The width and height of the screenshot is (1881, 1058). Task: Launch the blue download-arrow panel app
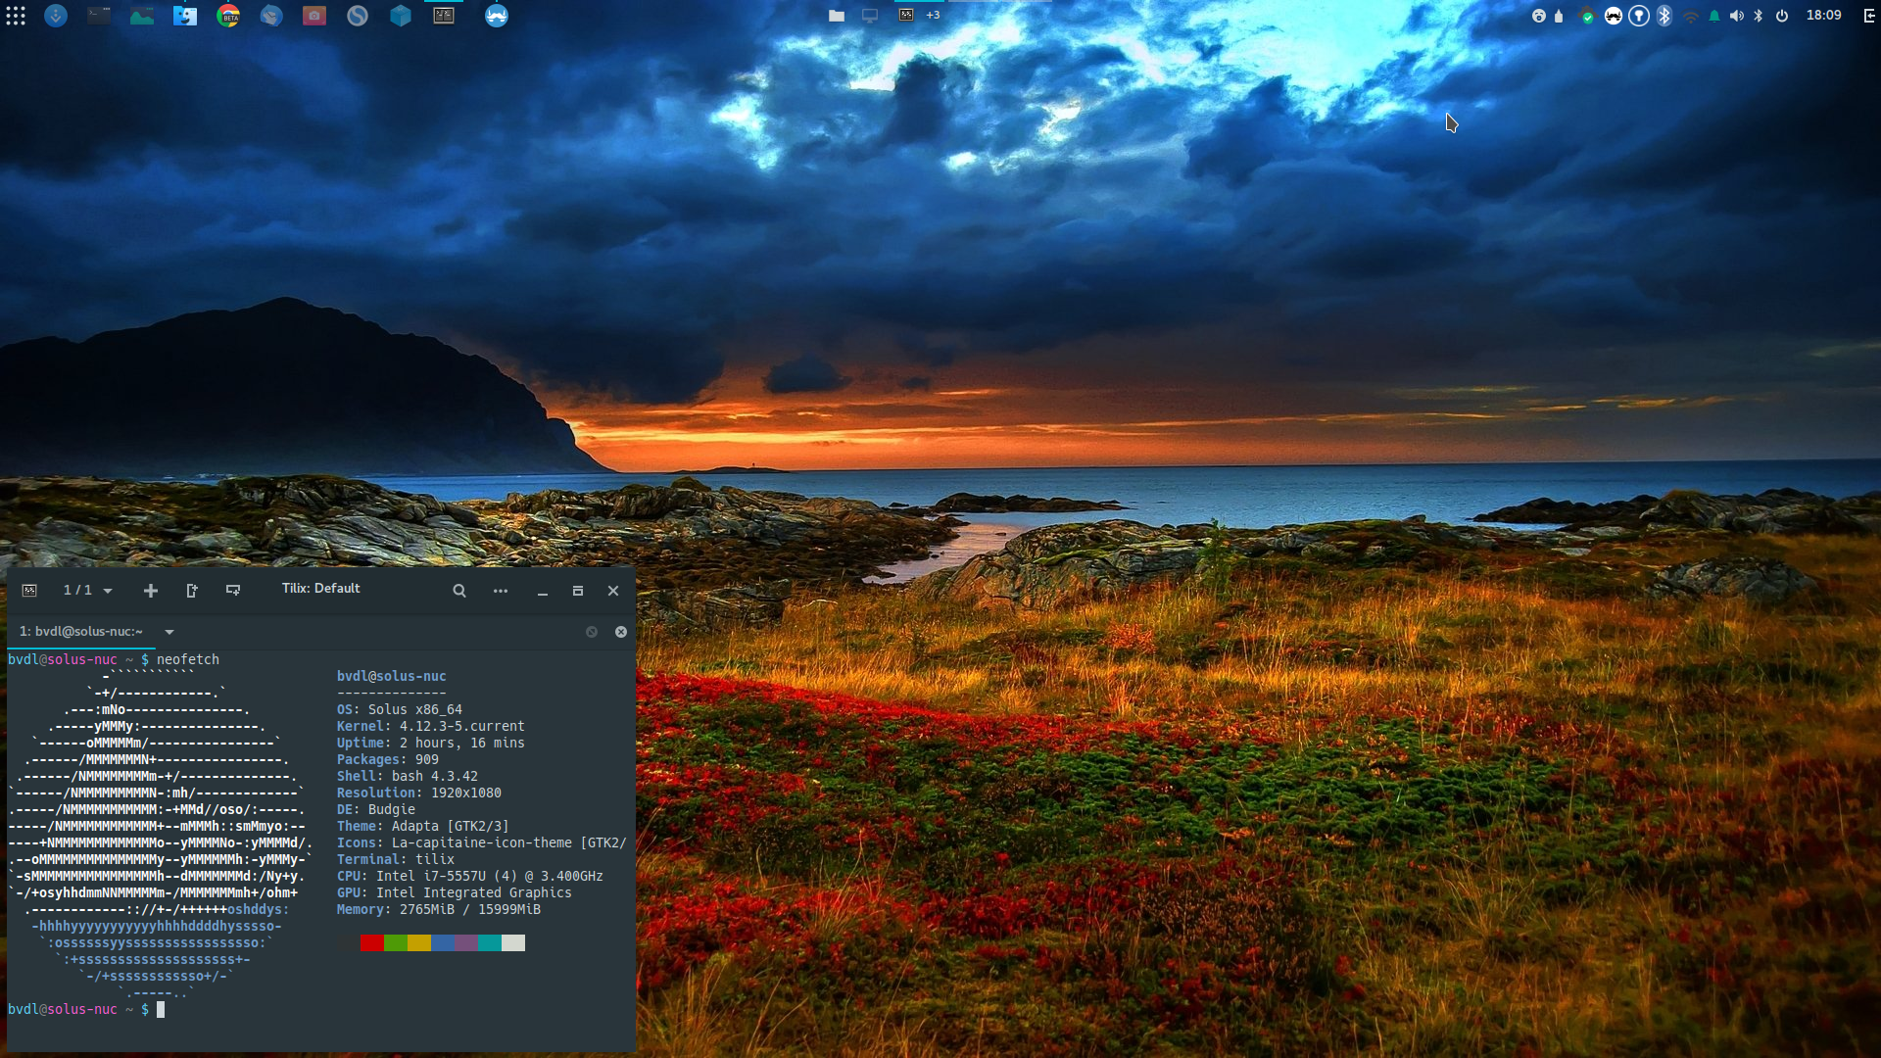point(56,16)
